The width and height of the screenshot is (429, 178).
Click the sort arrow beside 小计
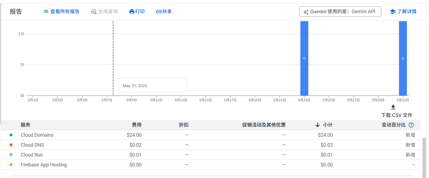pos(318,125)
